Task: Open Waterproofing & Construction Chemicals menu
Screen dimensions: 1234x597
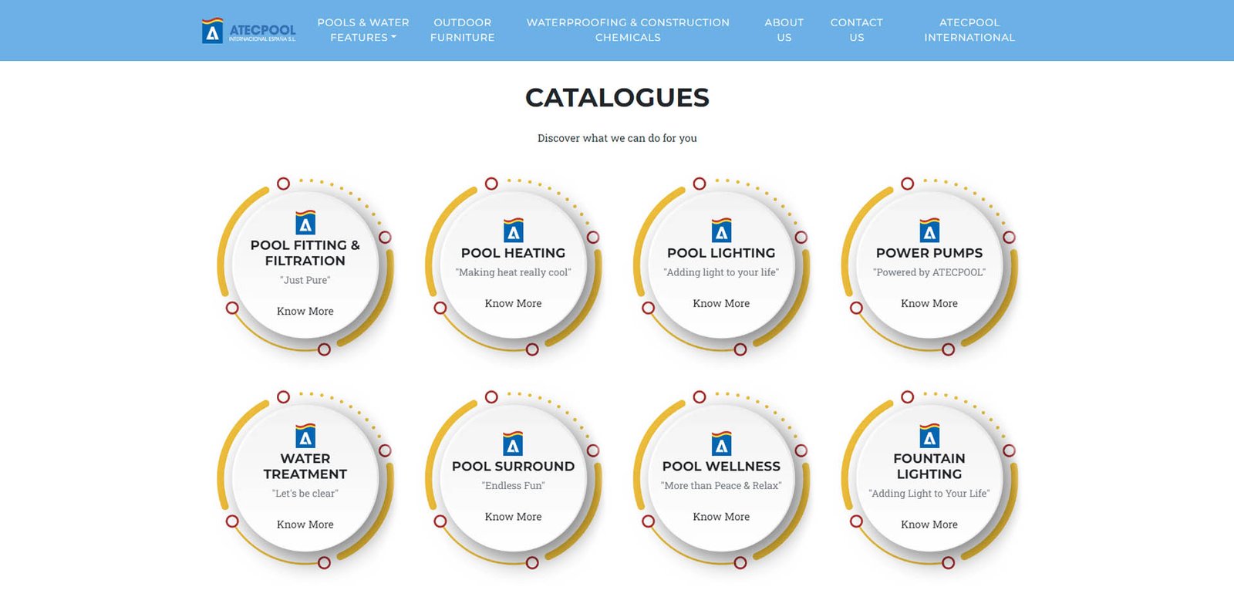Action: click(x=628, y=30)
